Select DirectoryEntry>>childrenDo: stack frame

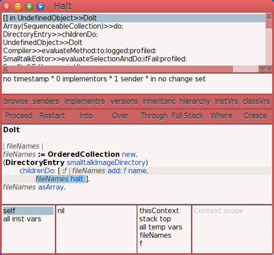(x=50, y=35)
